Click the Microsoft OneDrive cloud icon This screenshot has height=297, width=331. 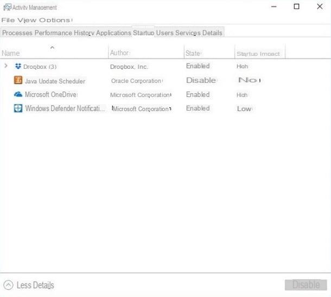point(18,94)
